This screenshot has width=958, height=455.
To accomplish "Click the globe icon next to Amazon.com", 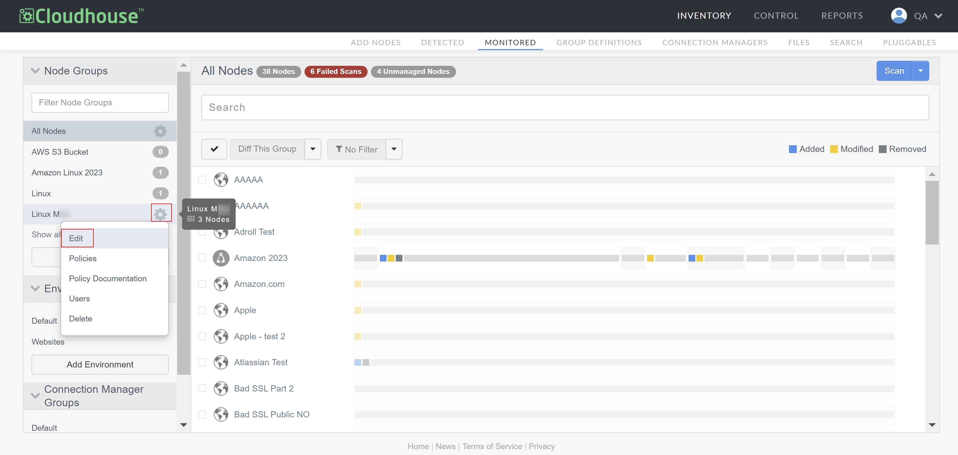I will [221, 284].
